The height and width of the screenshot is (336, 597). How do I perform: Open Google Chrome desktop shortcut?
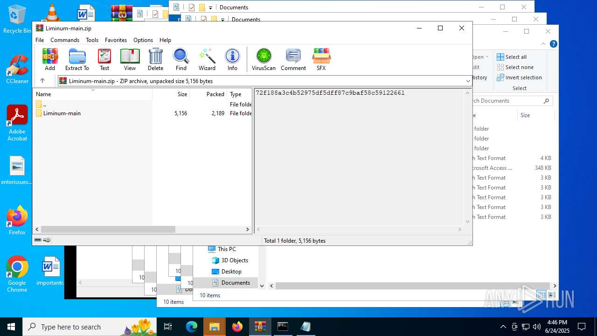(17, 274)
